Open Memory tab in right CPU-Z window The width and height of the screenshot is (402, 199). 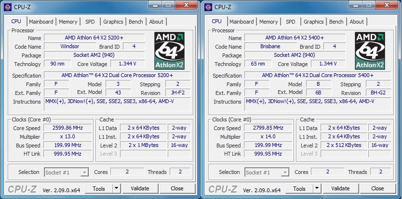coord(268,22)
